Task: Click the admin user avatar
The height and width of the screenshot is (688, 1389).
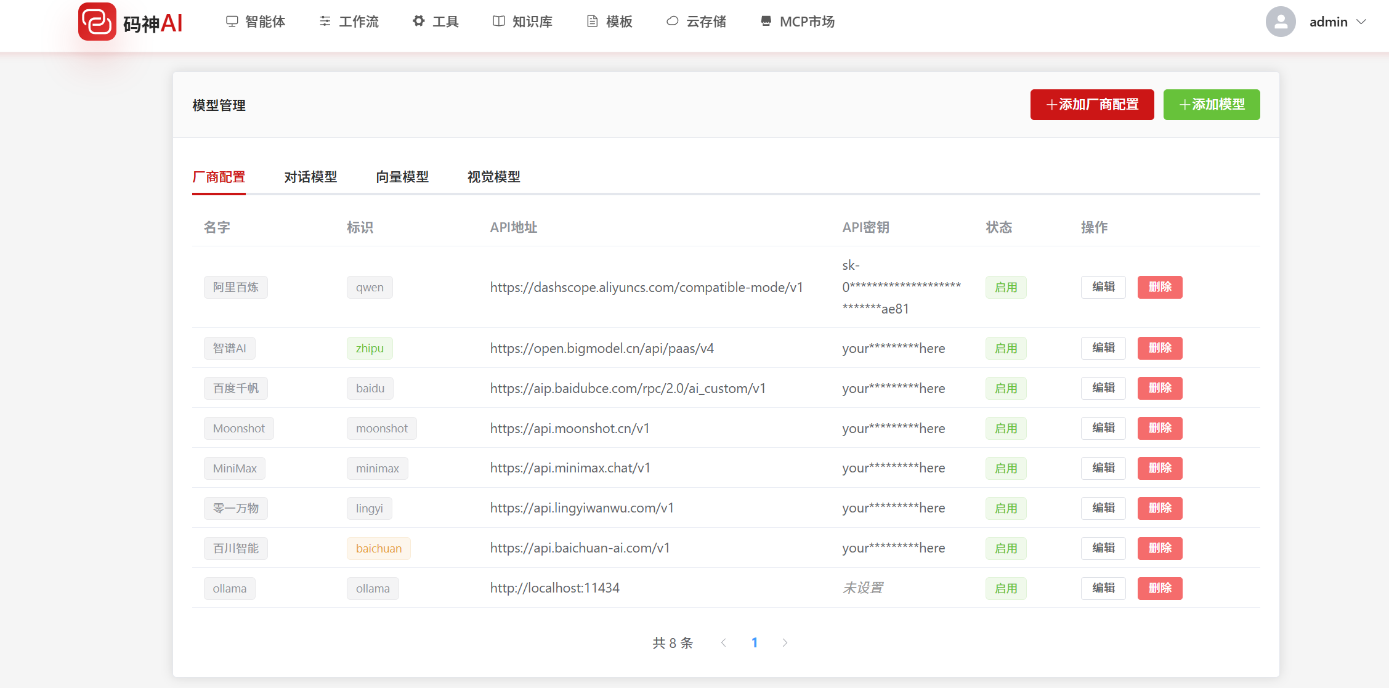Action: coord(1281,22)
